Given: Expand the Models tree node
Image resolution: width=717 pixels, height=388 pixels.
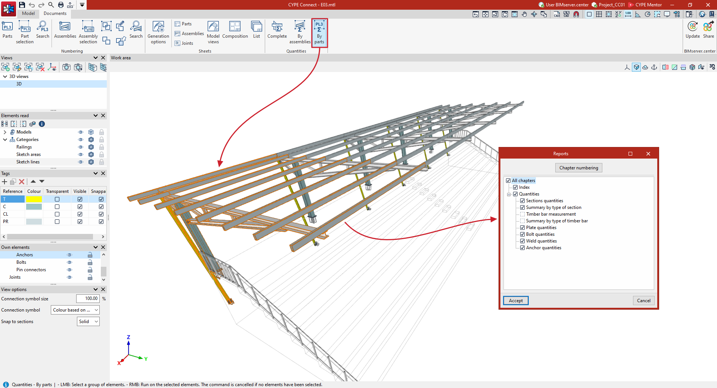Looking at the screenshot, I should pyautogui.click(x=5, y=132).
